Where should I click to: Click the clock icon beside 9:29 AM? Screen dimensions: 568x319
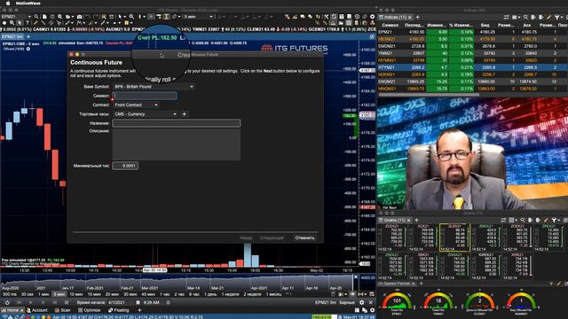point(168,302)
